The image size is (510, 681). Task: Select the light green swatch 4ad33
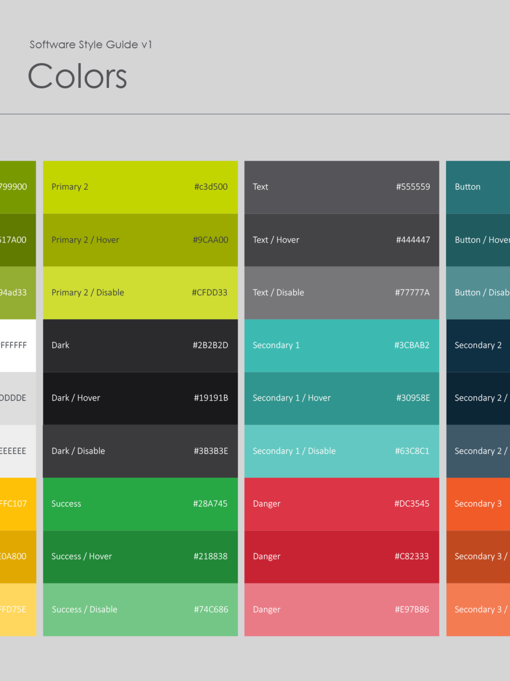coord(18,293)
